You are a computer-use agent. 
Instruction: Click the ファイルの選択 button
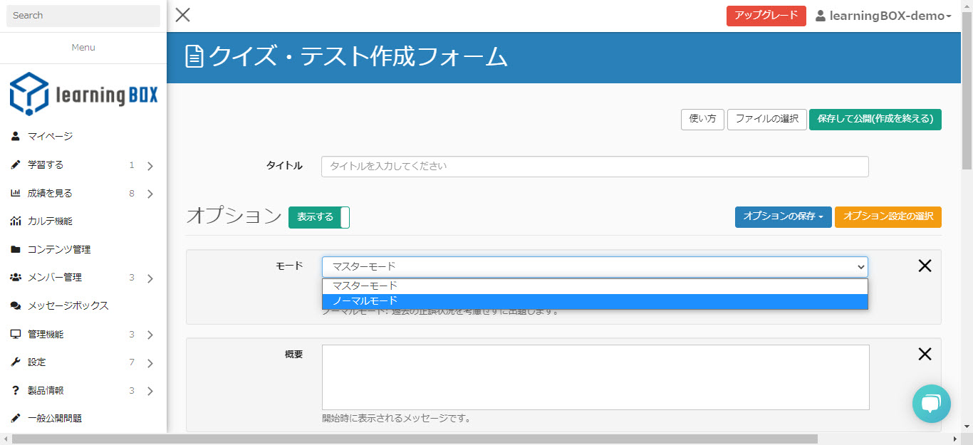click(x=766, y=119)
